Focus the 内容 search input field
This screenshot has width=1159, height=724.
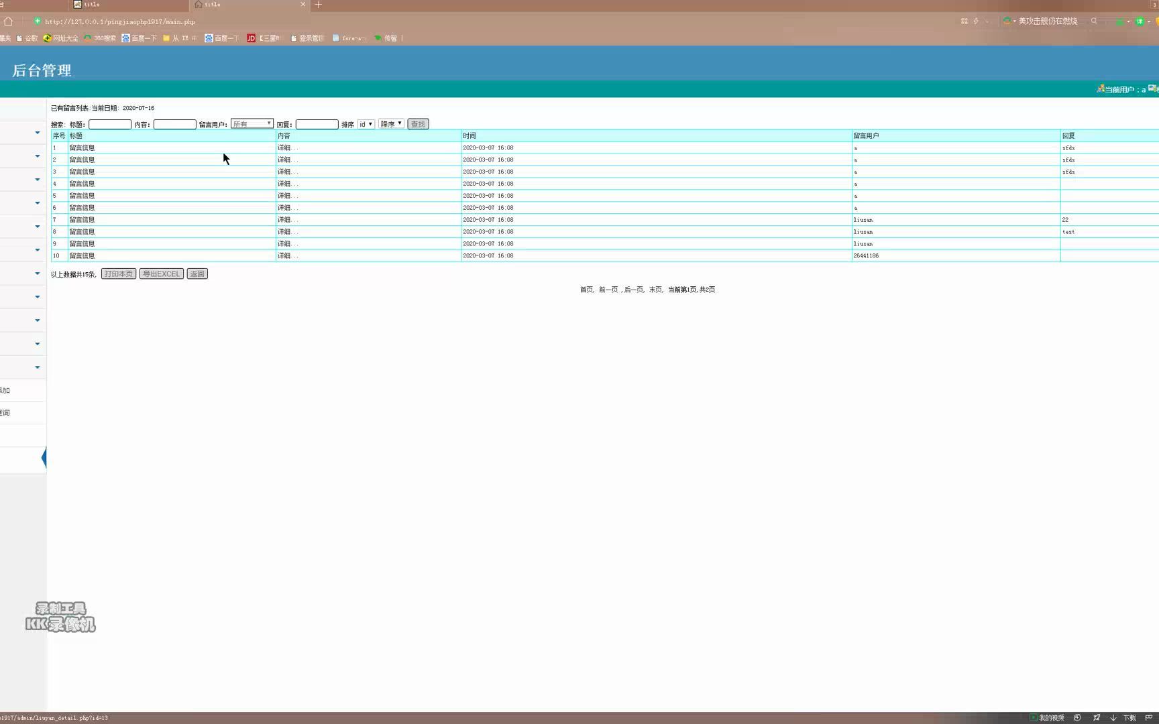pyautogui.click(x=175, y=125)
